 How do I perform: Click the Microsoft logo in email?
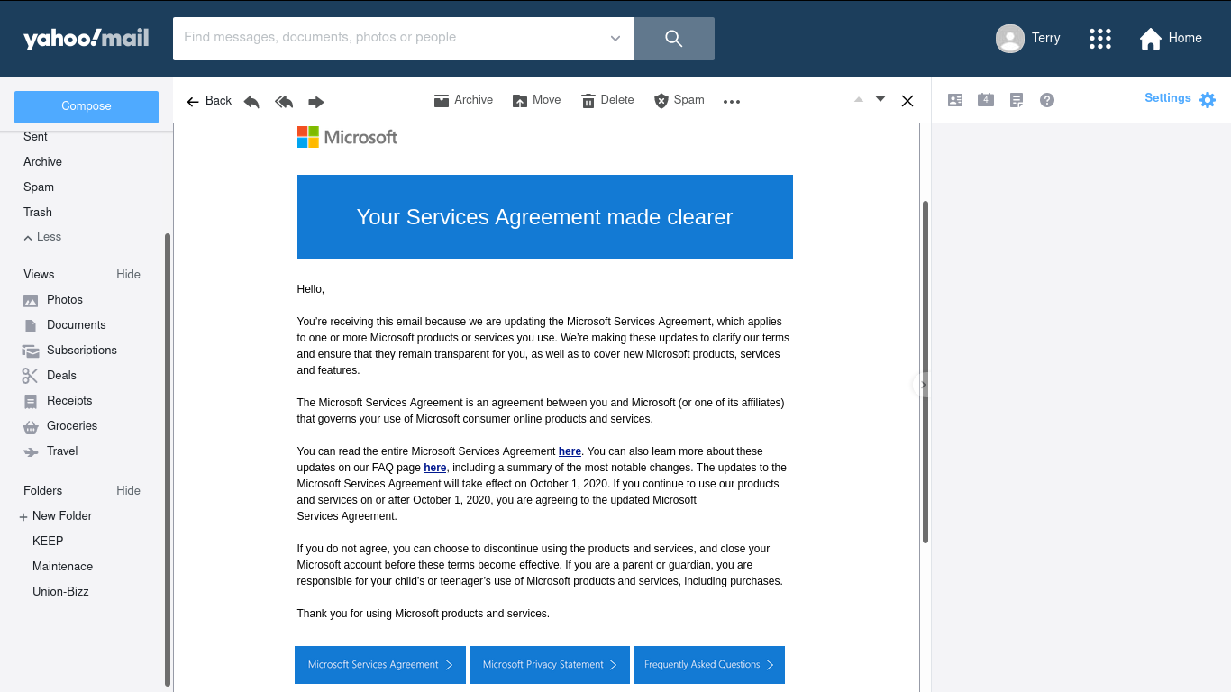click(x=347, y=137)
